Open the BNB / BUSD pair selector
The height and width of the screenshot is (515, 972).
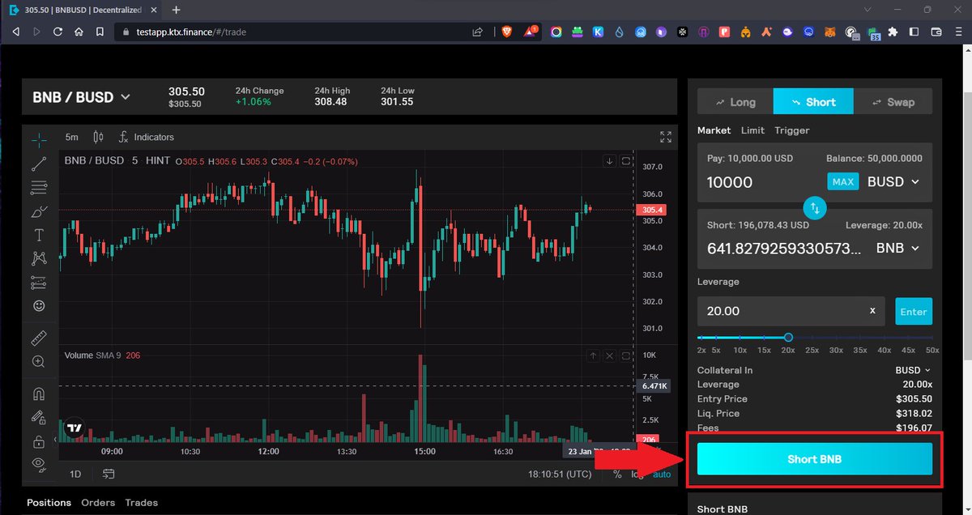coord(81,96)
